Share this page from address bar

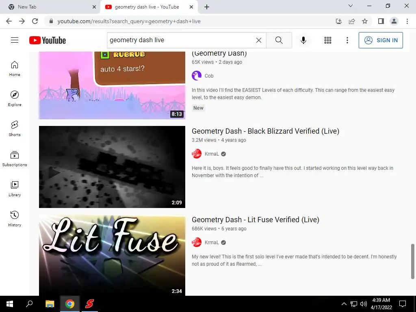352,21
